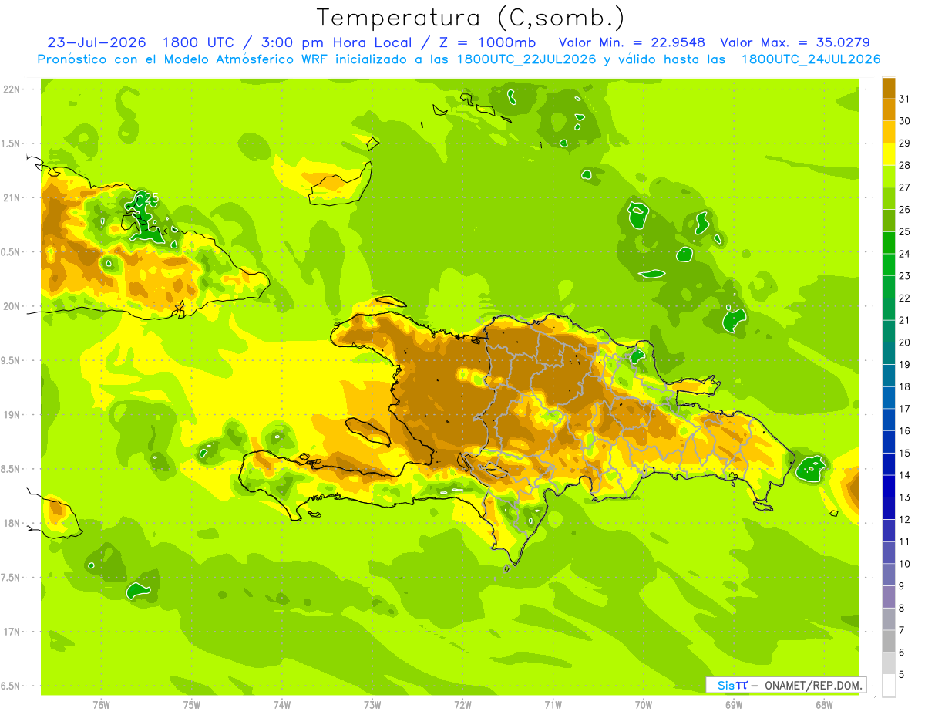Image resolution: width=925 pixels, height=715 pixels.
Task: Click the "31" label on the color scale
Action: click(903, 99)
